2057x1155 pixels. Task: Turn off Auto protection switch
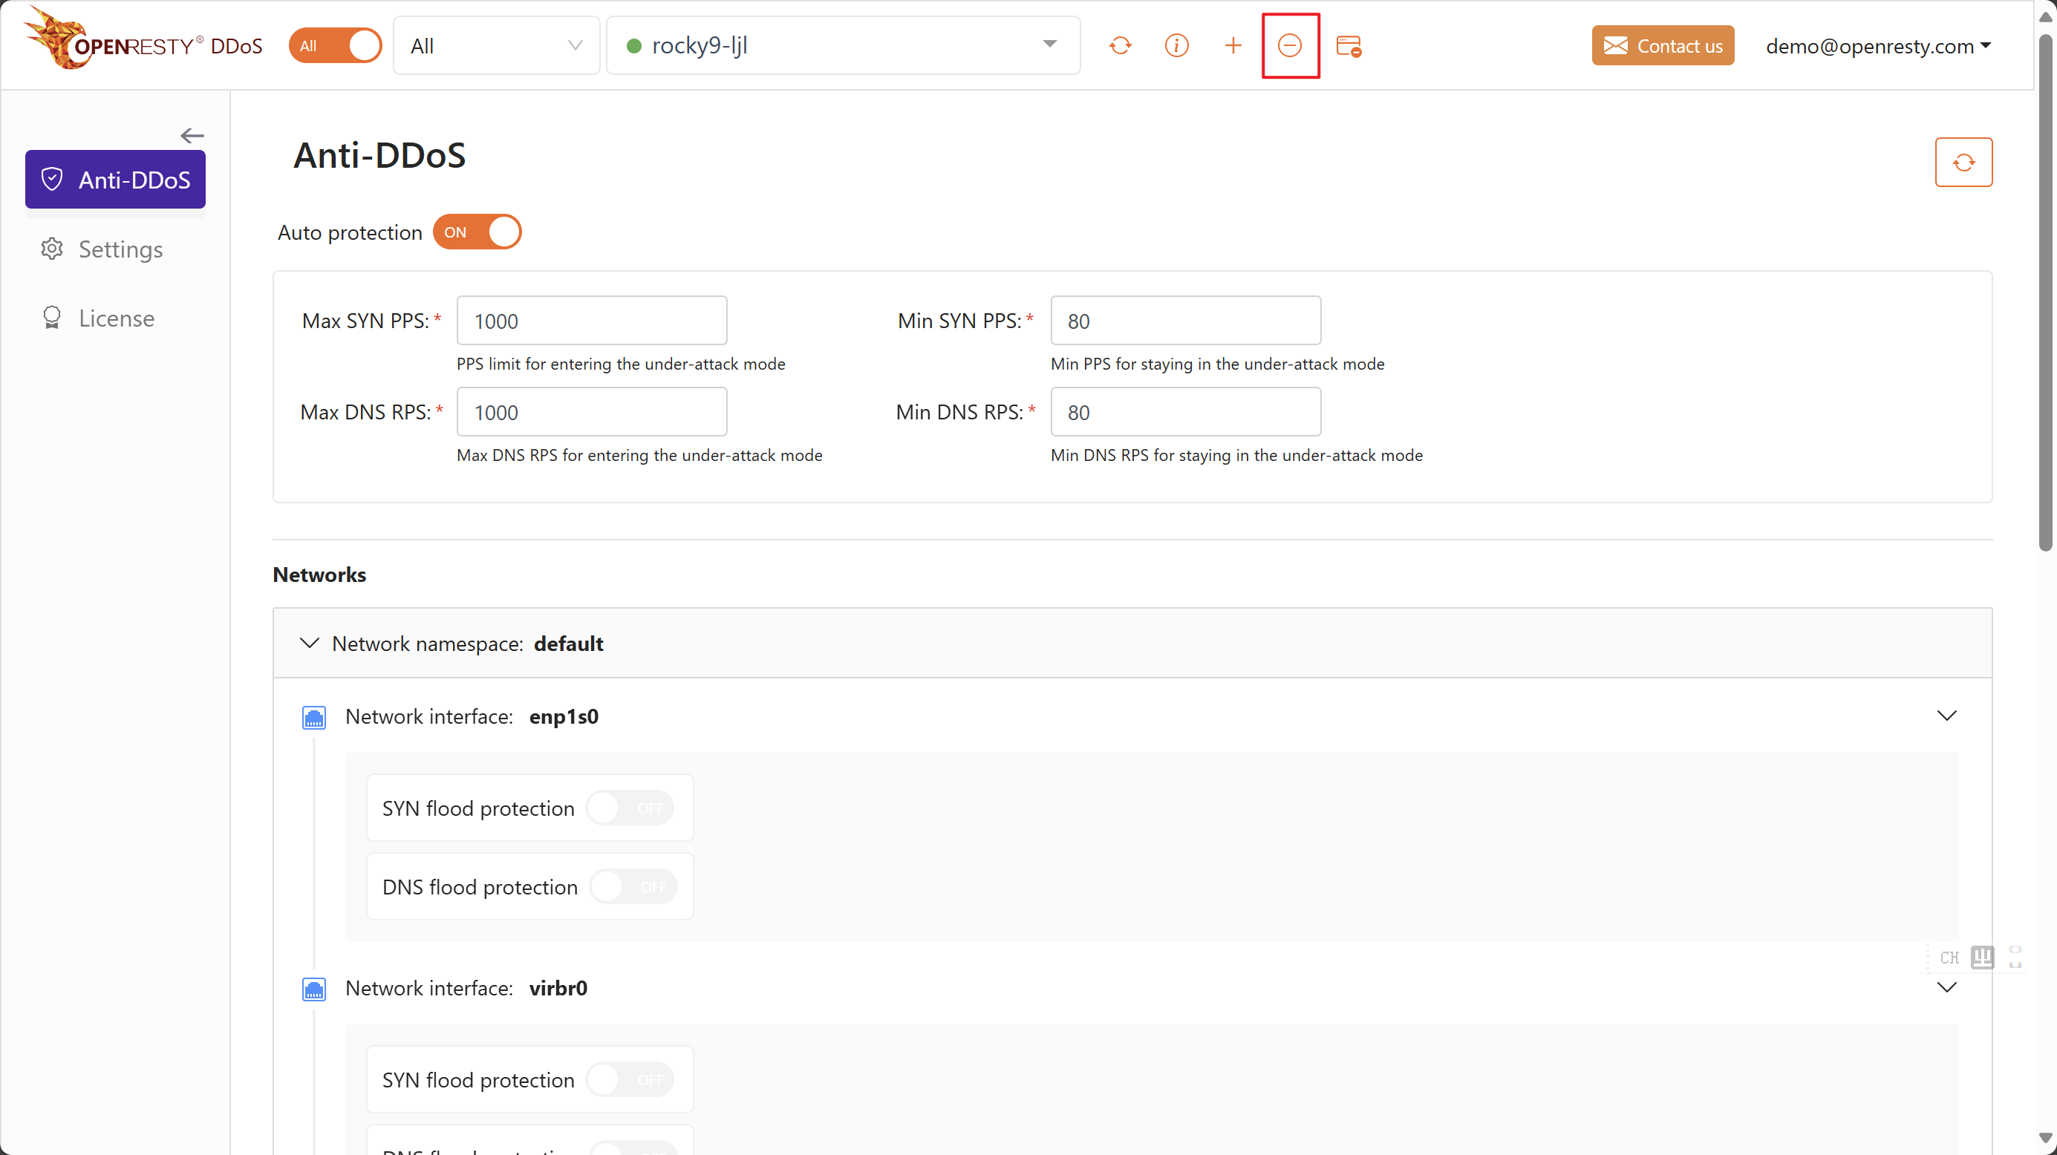[477, 232]
